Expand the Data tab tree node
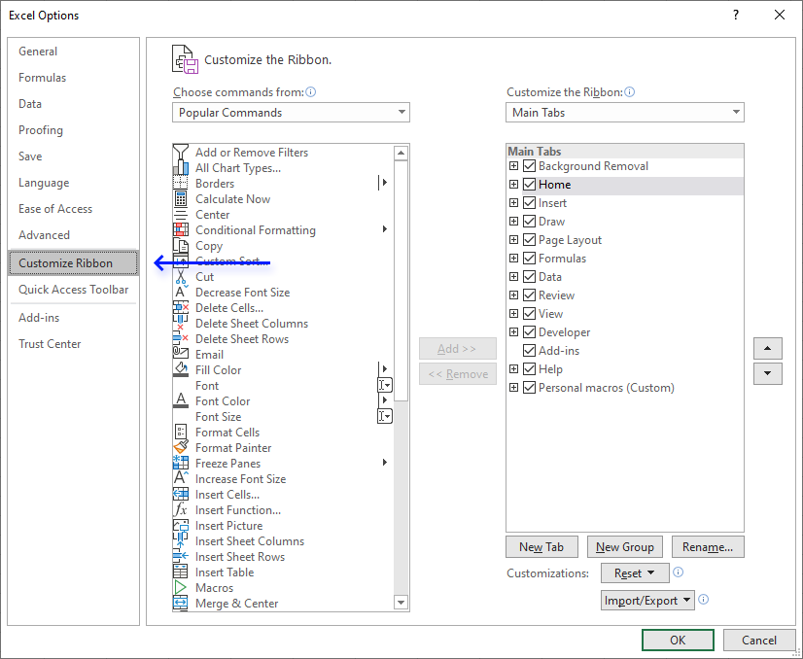This screenshot has width=803, height=659. (513, 276)
